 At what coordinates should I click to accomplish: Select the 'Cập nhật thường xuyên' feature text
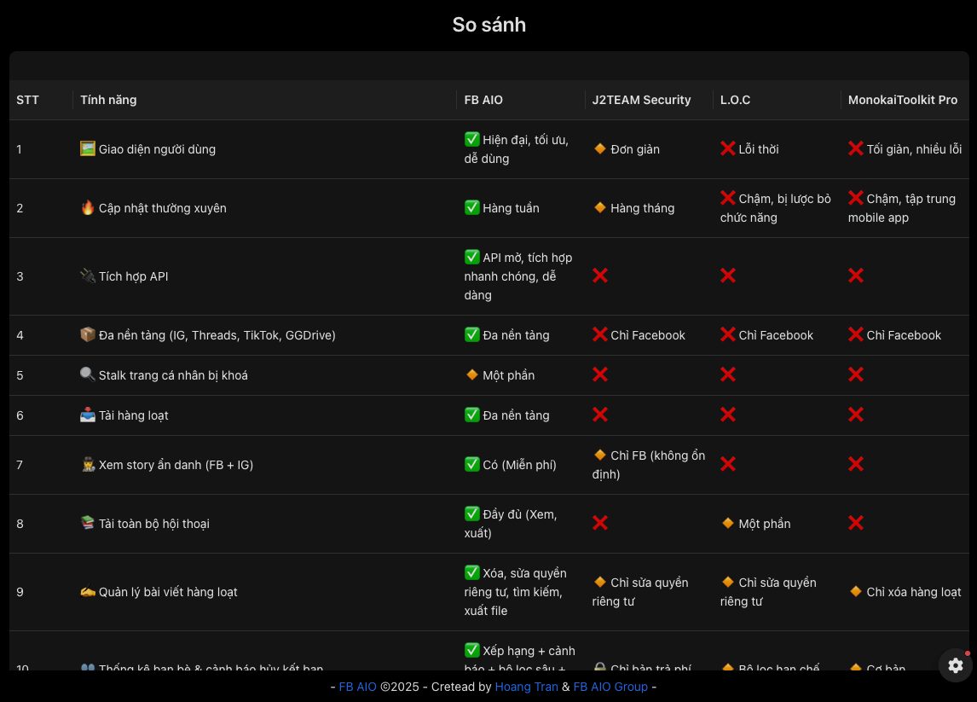click(x=163, y=208)
